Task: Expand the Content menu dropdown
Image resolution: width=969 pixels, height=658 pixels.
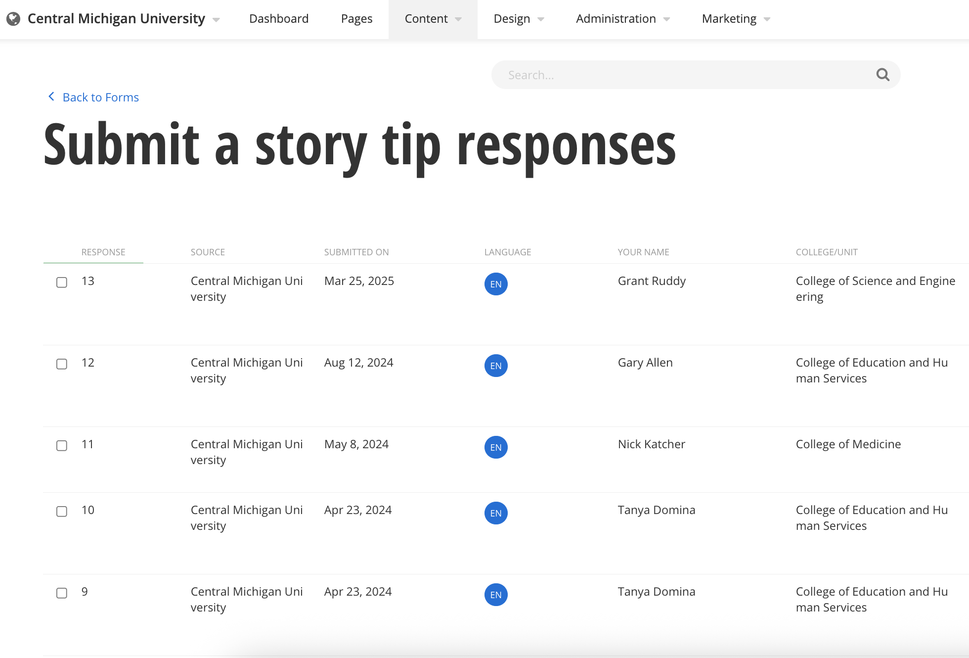Action: [433, 19]
